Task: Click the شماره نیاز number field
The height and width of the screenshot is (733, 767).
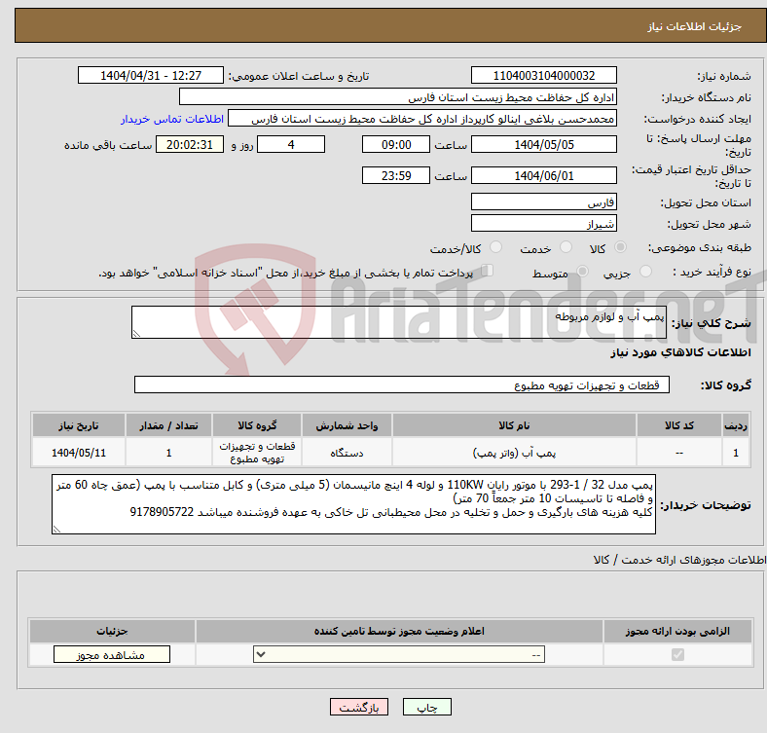Action: 543,76
